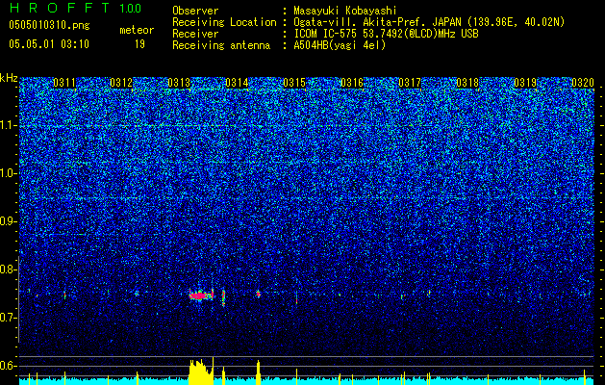605x385 pixels.
Task: Select antenna value A504HB(yagi 4el)
Action: click(x=340, y=45)
